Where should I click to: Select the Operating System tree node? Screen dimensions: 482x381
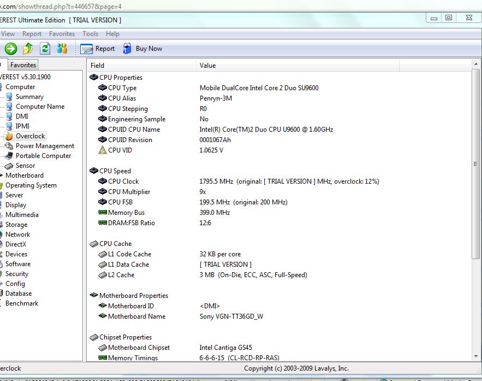point(31,185)
